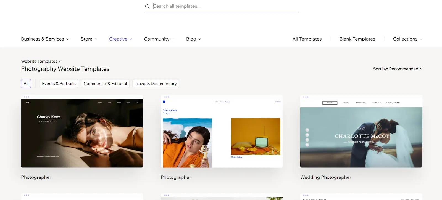
Task: Click the yellow television photo in Conor Kane preview
Action: tap(256, 136)
